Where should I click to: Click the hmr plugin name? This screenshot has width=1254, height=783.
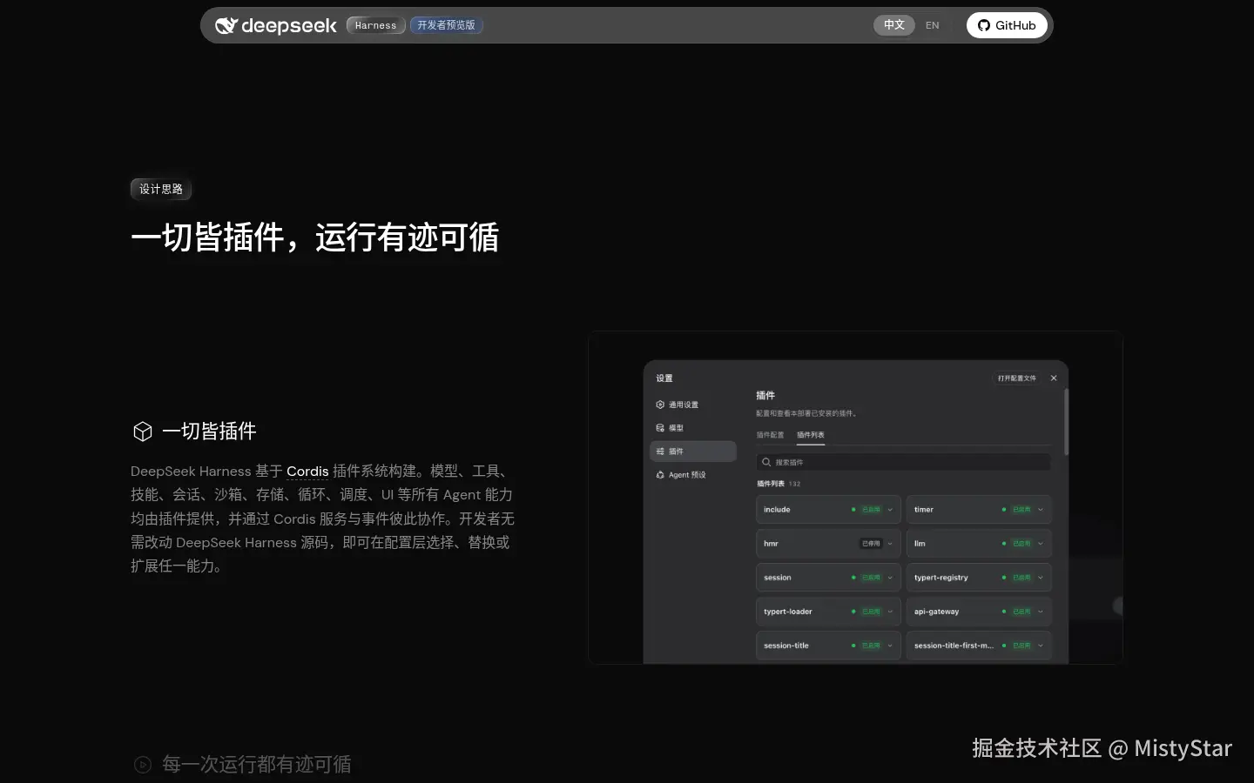point(771,544)
